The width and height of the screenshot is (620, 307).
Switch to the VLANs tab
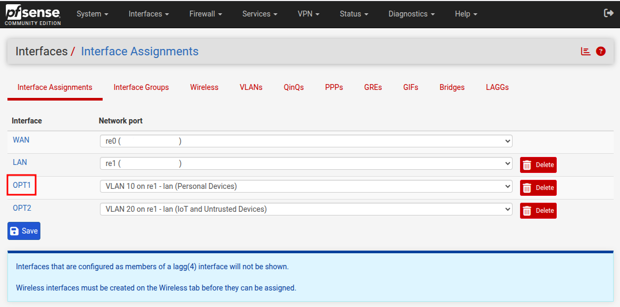click(x=251, y=87)
